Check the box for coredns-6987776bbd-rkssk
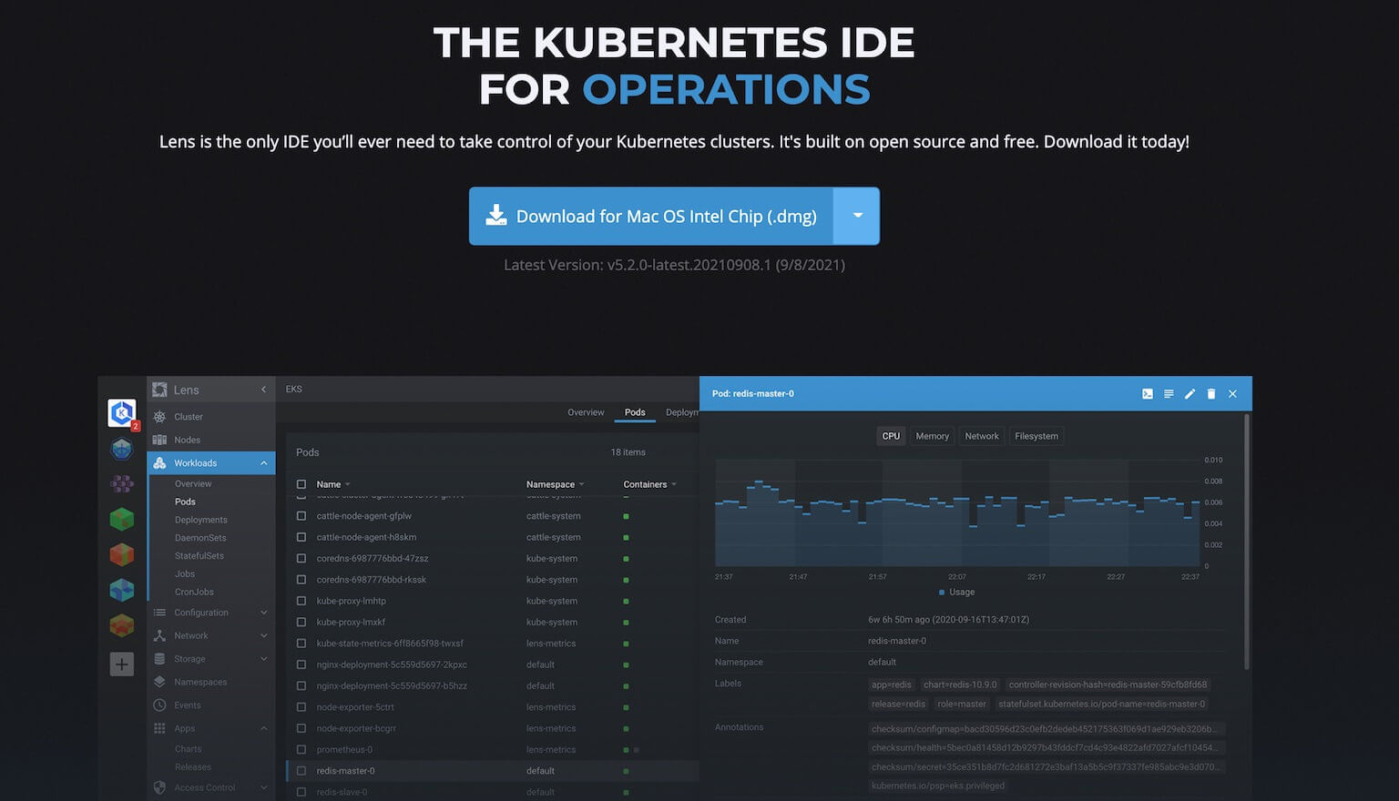Viewport: 1399px width, 801px height. 301,580
